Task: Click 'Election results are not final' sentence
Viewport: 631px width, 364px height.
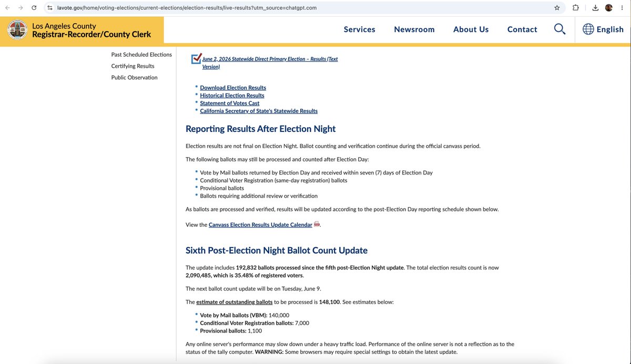Action: tap(241, 146)
